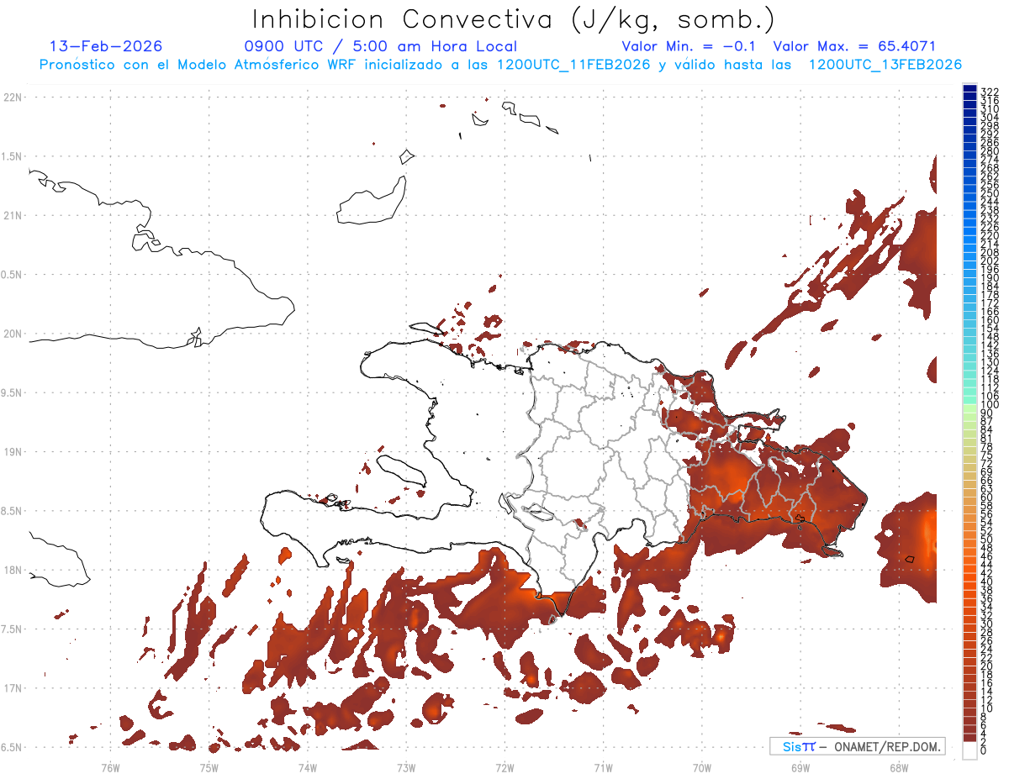Click the title "Inhibicion Convectiva (J/kg, somb.)"
Screen dimensions: 1009x779
click(x=514, y=20)
